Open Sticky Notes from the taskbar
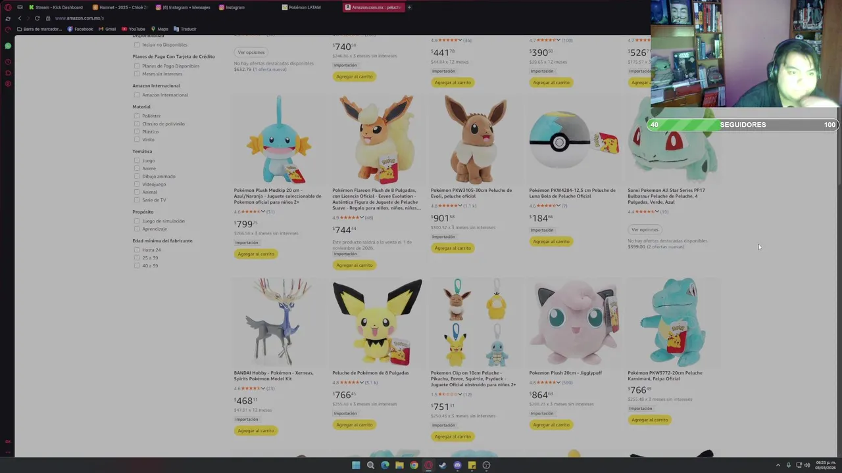Viewport: 842px width, 473px height. (x=472, y=465)
